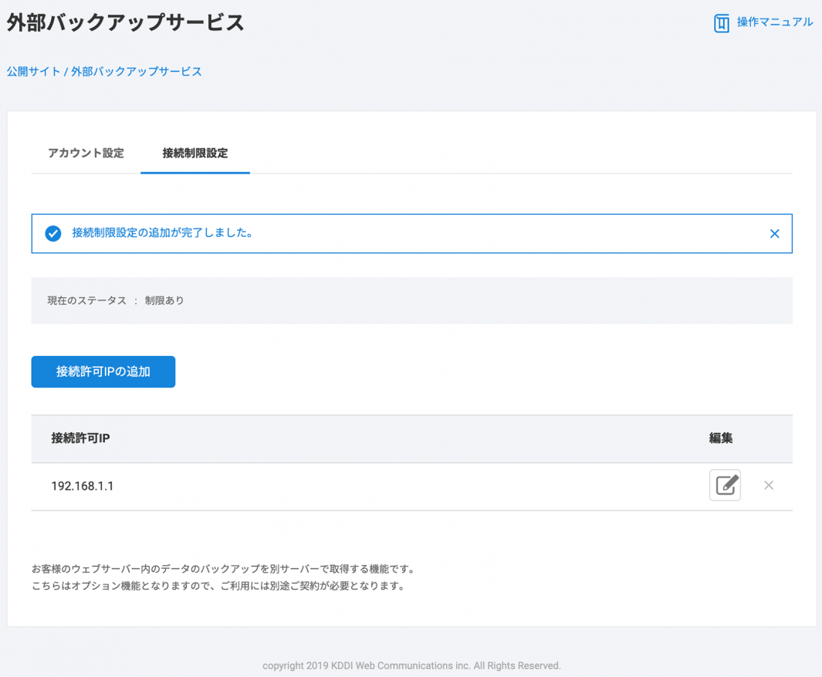The height and width of the screenshot is (677, 822).
Task: Click the KDDI Web Communications copyright footer
Action: click(411, 665)
